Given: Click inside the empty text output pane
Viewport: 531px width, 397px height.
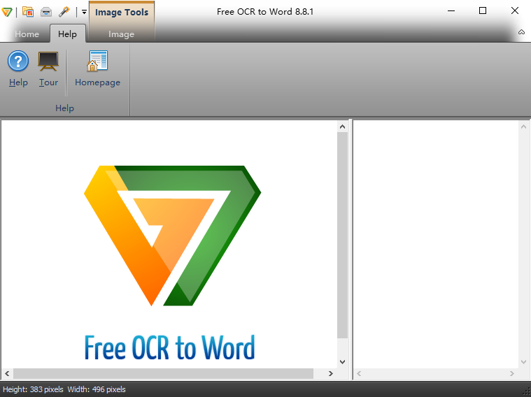Looking at the screenshot, I should 436,244.
